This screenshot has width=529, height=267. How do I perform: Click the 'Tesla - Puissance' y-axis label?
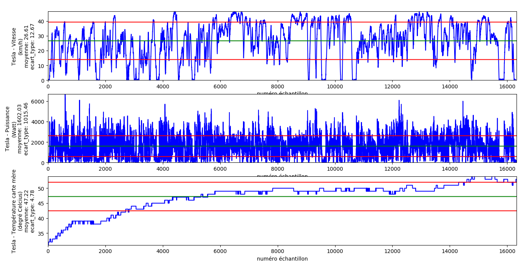[8, 129]
